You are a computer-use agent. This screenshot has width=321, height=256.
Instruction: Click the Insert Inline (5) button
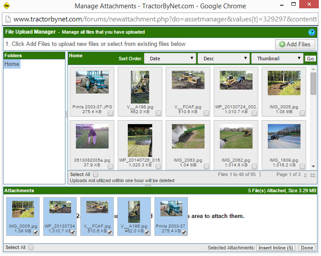click(276, 248)
